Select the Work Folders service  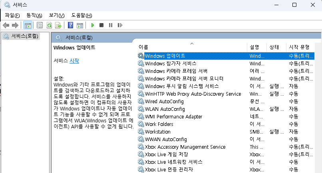tap(226, 124)
